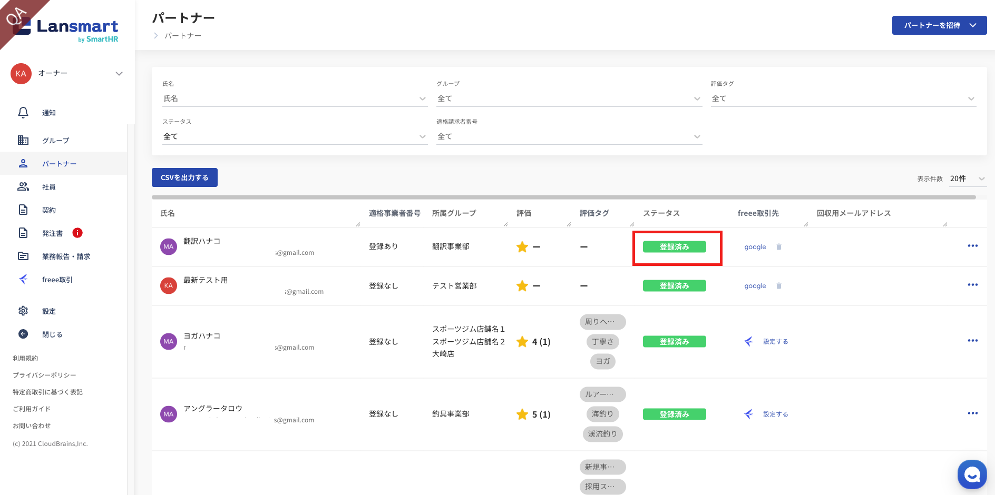Click the 氏名 column header
The image size is (995, 495).
click(x=168, y=213)
